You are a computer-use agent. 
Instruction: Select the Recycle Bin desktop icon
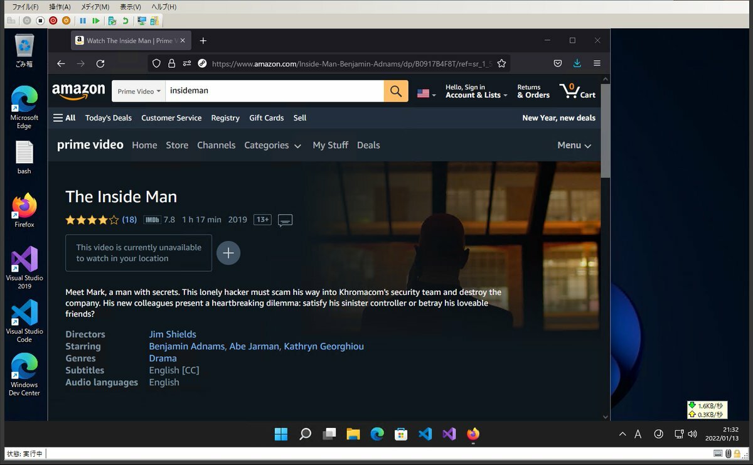(24, 51)
